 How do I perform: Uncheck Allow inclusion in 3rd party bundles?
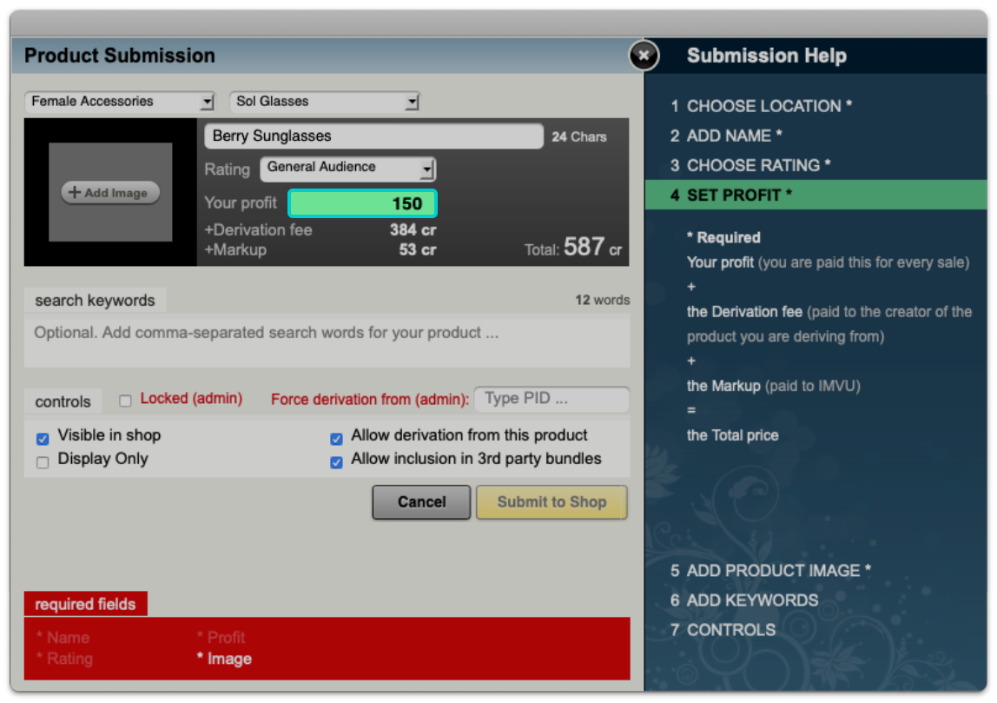tap(336, 462)
